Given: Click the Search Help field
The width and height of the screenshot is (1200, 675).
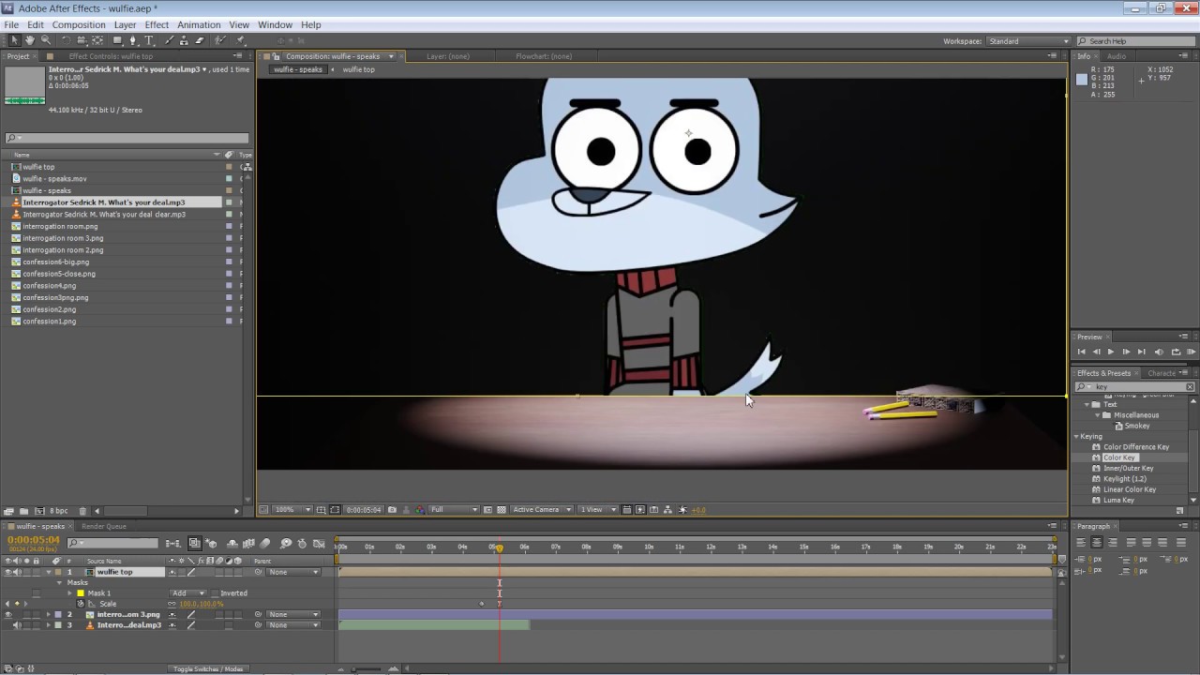Looking at the screenshot, I should 1135,41.
